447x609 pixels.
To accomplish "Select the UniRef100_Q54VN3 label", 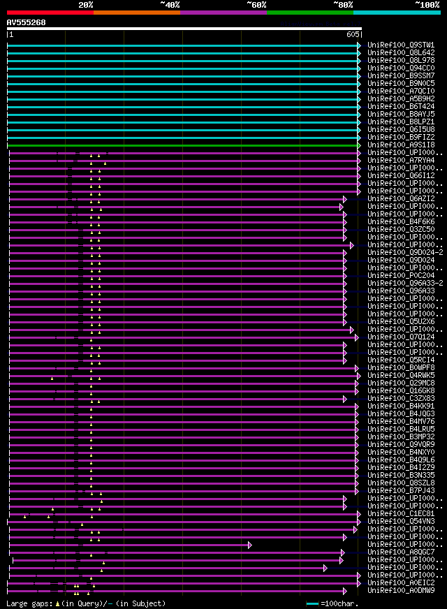I will coord(401,521).
